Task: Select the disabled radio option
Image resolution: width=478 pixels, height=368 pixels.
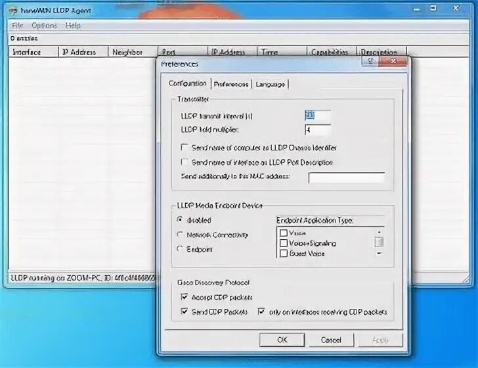Action: [180, 219]
